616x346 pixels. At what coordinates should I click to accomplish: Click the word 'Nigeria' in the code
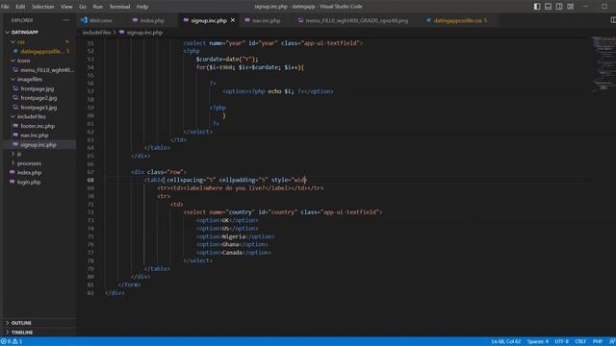234,236
